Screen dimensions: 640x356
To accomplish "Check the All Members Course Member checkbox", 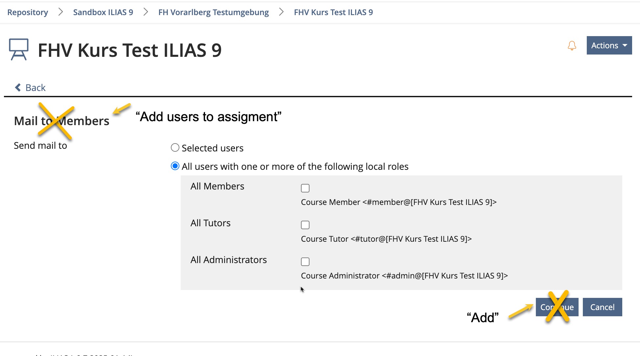I will click(305, 188).
